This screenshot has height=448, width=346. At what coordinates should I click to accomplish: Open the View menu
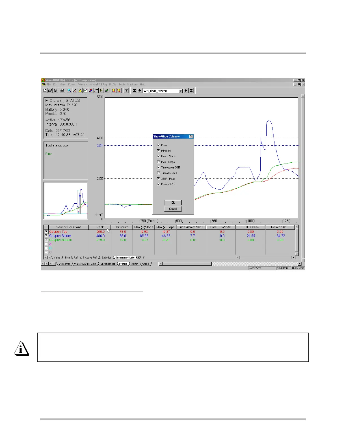[x=63, y=85]
